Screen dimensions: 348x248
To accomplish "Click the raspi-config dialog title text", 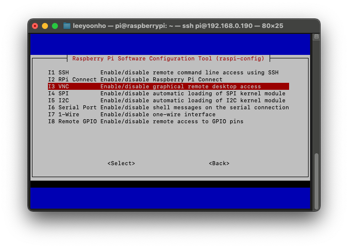I will point(168,58).
